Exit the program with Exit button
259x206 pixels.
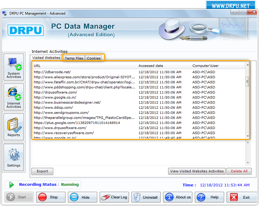tap(241, 197)
